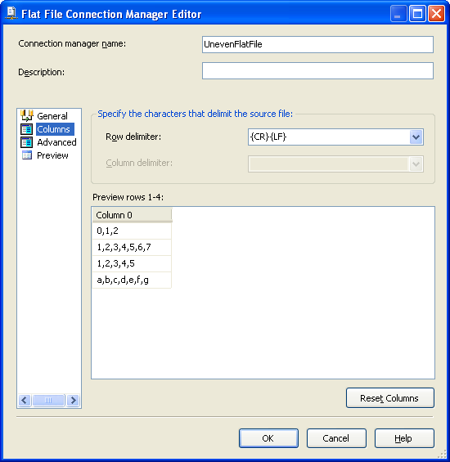Click the sidebar scrollbar right arrow

(x=73, y=400)
